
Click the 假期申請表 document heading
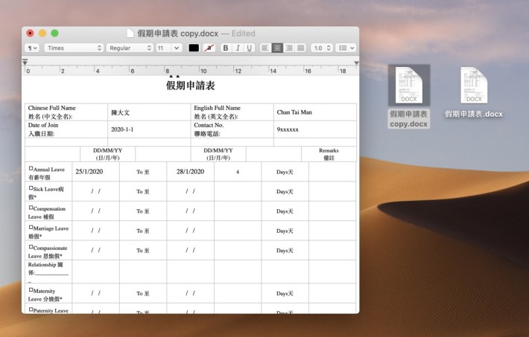pos(190,86)
